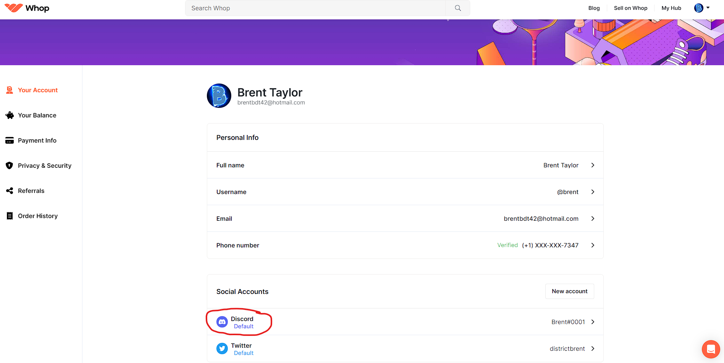Viewport: 724px width, 363px height.
Task: Click the search magnifier icon
Action: [458, 8]
